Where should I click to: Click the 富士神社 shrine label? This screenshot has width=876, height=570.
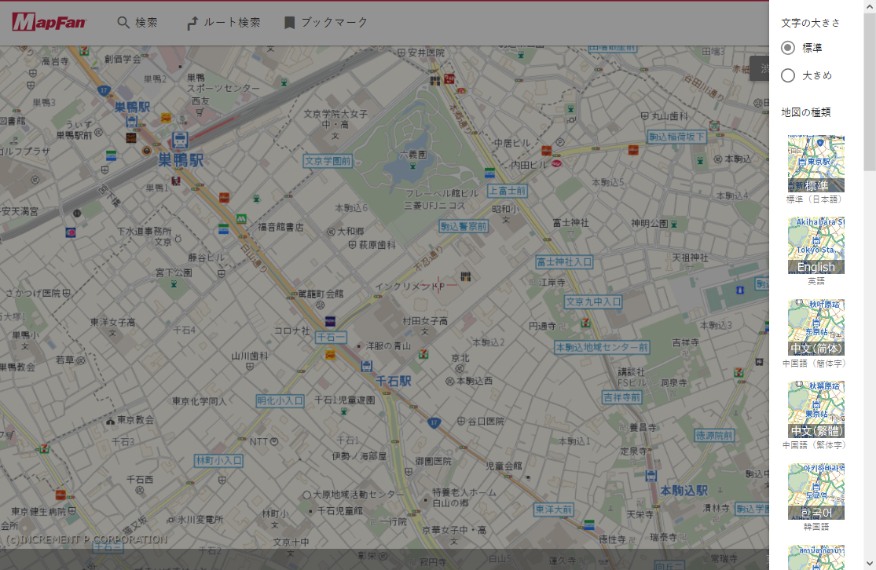coord(570,223)
